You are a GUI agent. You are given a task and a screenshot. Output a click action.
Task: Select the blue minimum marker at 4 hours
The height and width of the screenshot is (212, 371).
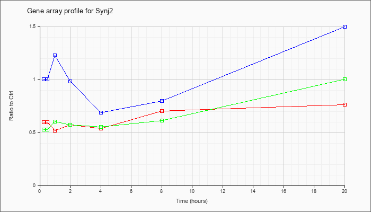point(101,112)
